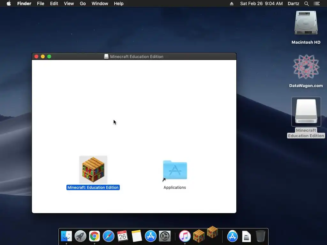Click the Macintosh HD label
The image size is (327, 245).
coord(306,42)
